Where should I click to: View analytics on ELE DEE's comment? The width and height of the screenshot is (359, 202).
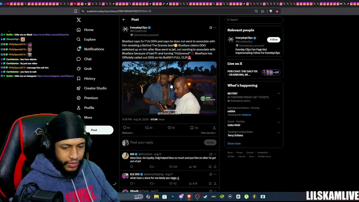click(194, 183)
